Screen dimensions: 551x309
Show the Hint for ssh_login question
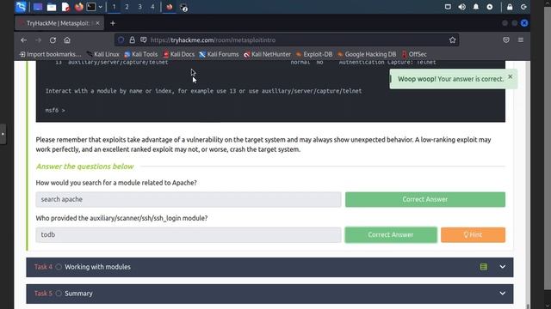tap(473, 234)
